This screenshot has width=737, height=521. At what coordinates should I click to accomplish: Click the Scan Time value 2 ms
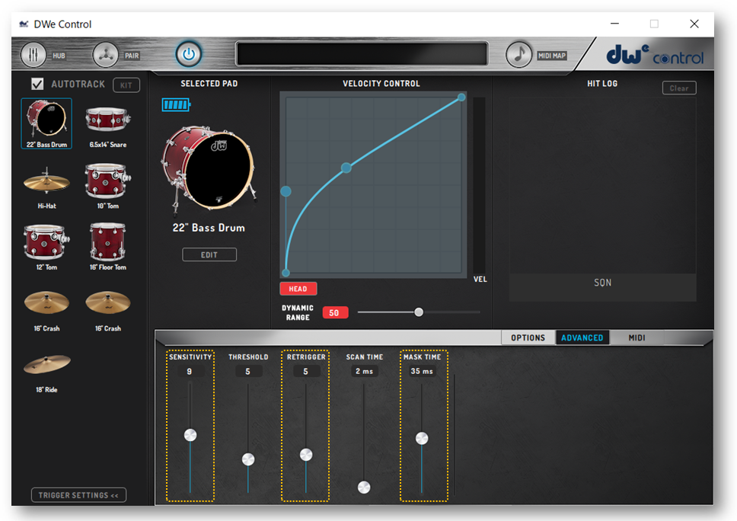click(x=364, y=372)
